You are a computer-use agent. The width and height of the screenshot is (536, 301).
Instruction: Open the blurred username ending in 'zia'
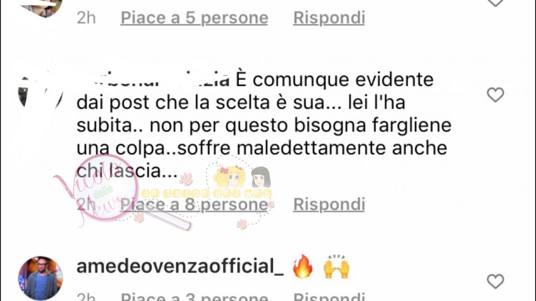click(153, 80)
